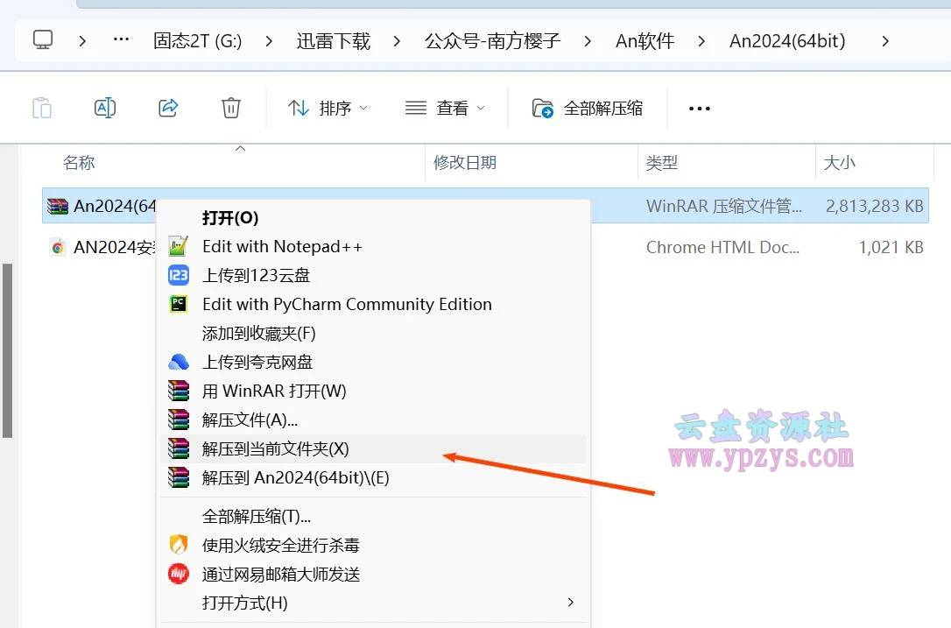The height and width of the screenshot is (628, 951).
Task: Click the 火绒安全 shield icon
Action: (178, 544)
